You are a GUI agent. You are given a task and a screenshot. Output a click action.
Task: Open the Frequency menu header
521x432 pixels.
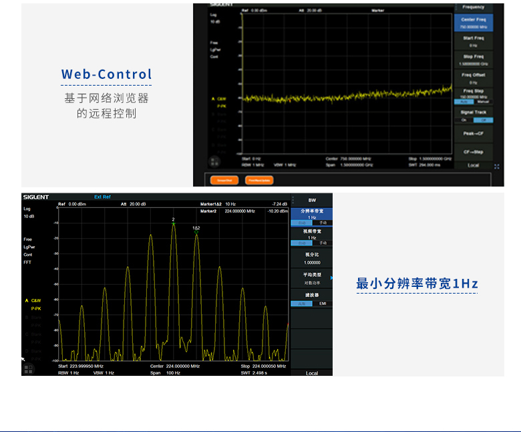tap(473, 7)
